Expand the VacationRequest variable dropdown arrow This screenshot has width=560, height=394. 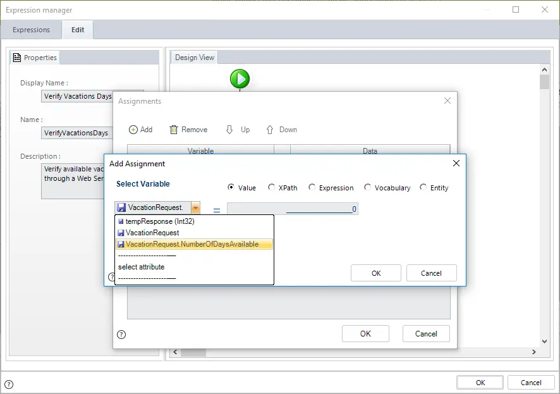pyautogui.click(x=195, y=207)
